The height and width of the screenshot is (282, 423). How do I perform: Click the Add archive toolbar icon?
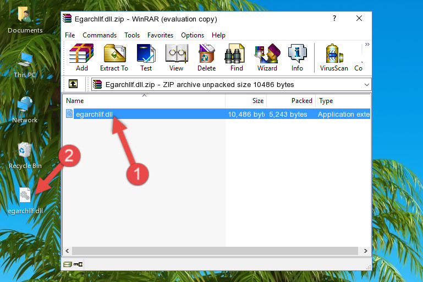click(x=81, y=57)
